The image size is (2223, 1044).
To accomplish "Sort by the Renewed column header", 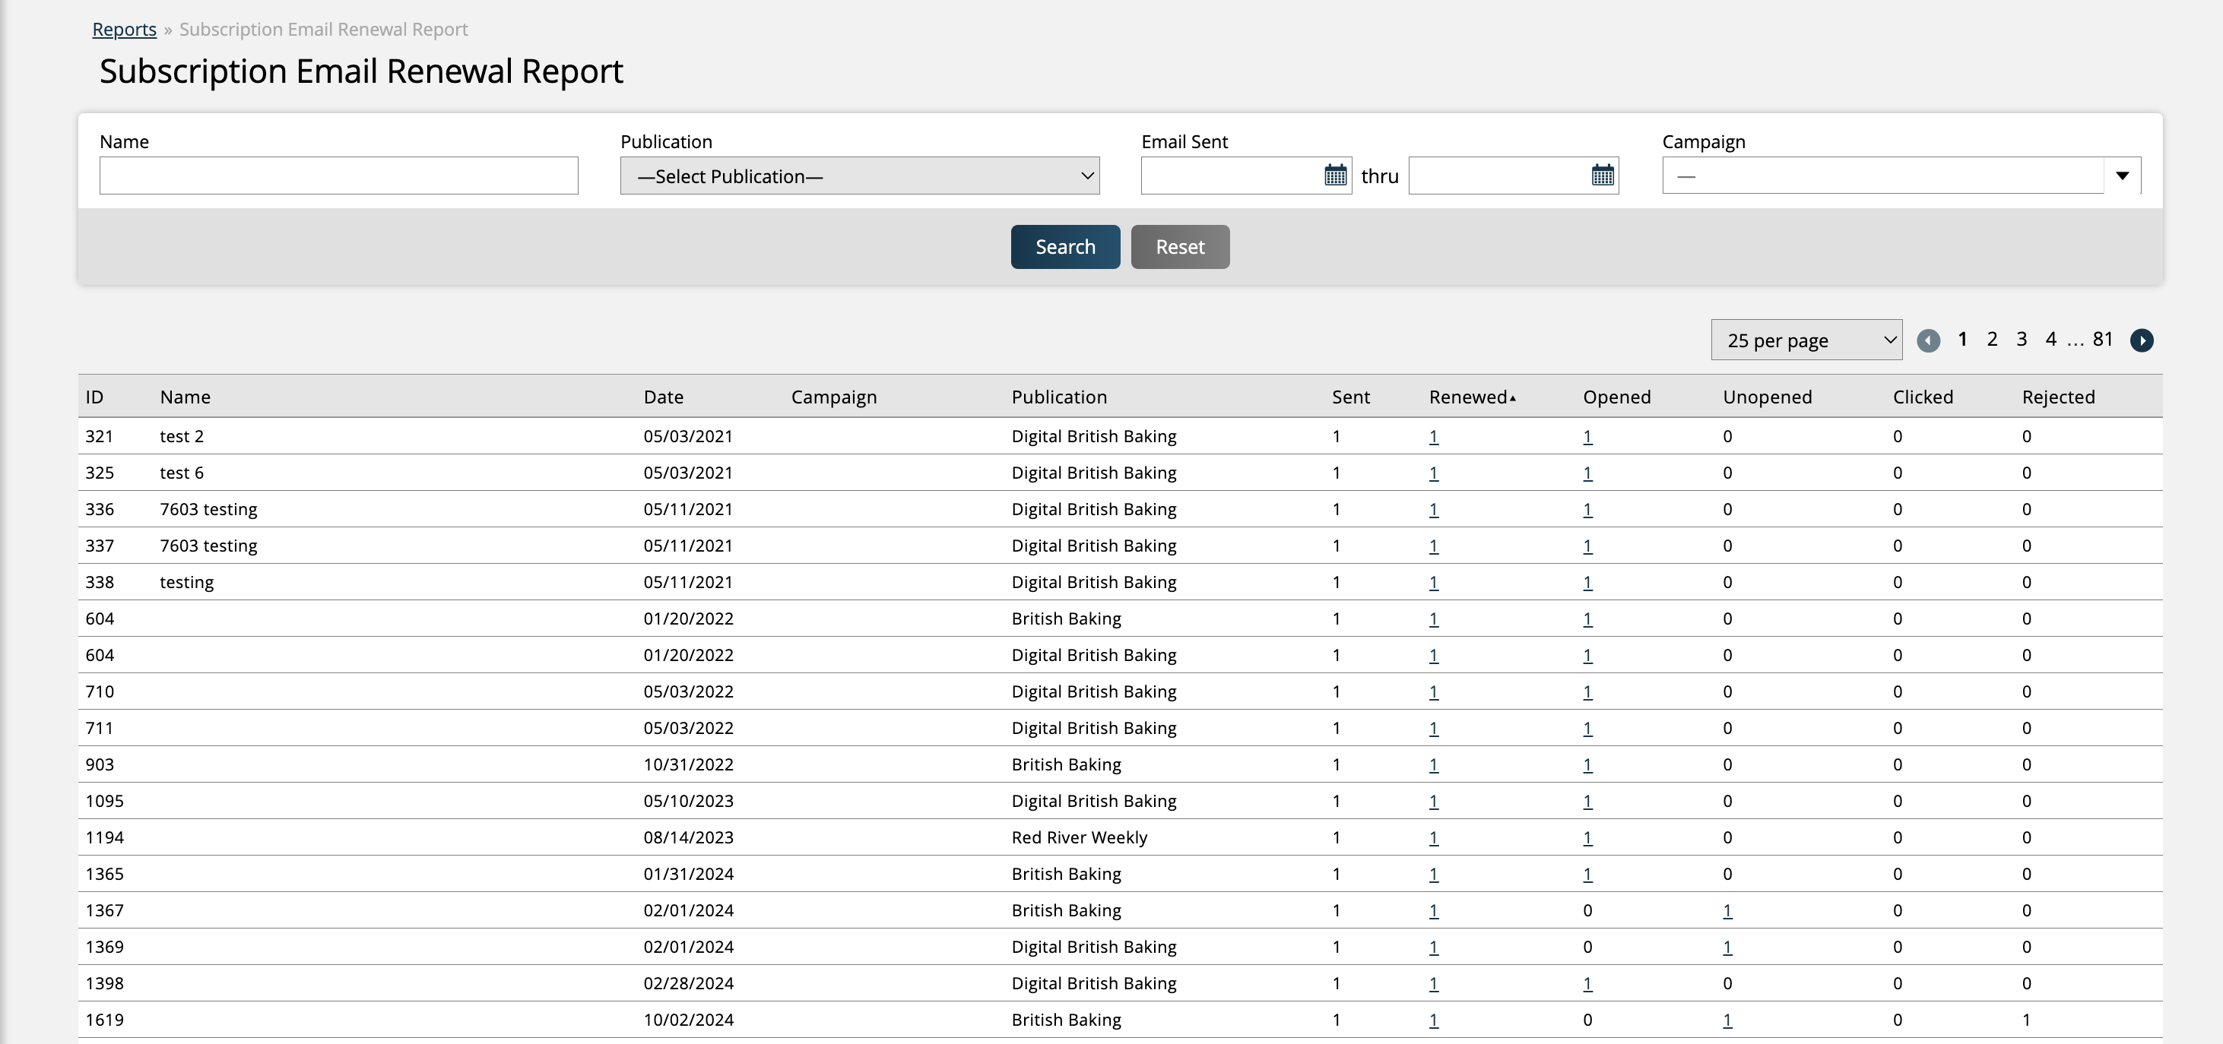I will [1467, 397].
